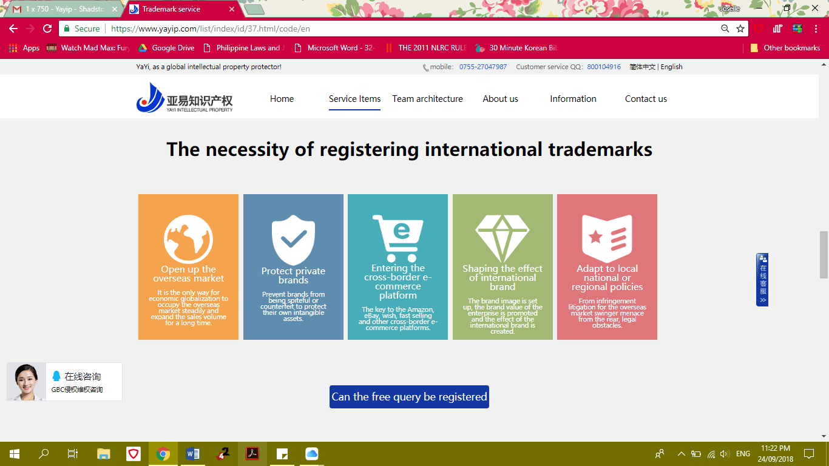The width and height of the screenshot is (829, 466).
Task: Open the Contact us page
Action: click(x=646, y=99)
